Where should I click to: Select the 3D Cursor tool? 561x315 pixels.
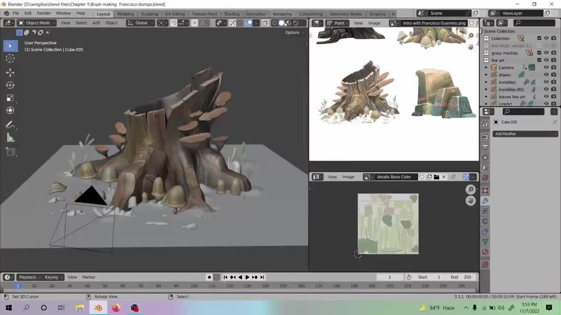pos(10,59)
